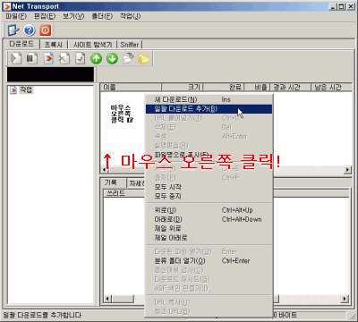Click the download list right scroll arrow
Image resolution: width=358 pixels, height=322 pixels.
click(347, 170)
